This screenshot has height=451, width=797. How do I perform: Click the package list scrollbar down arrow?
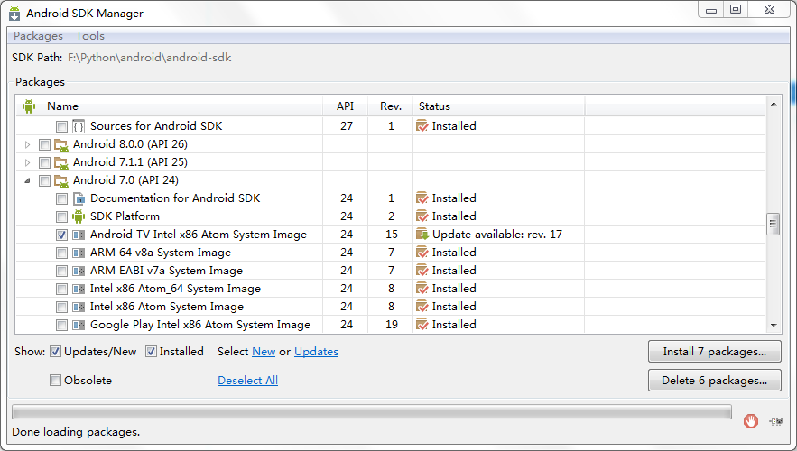[774, 325]
